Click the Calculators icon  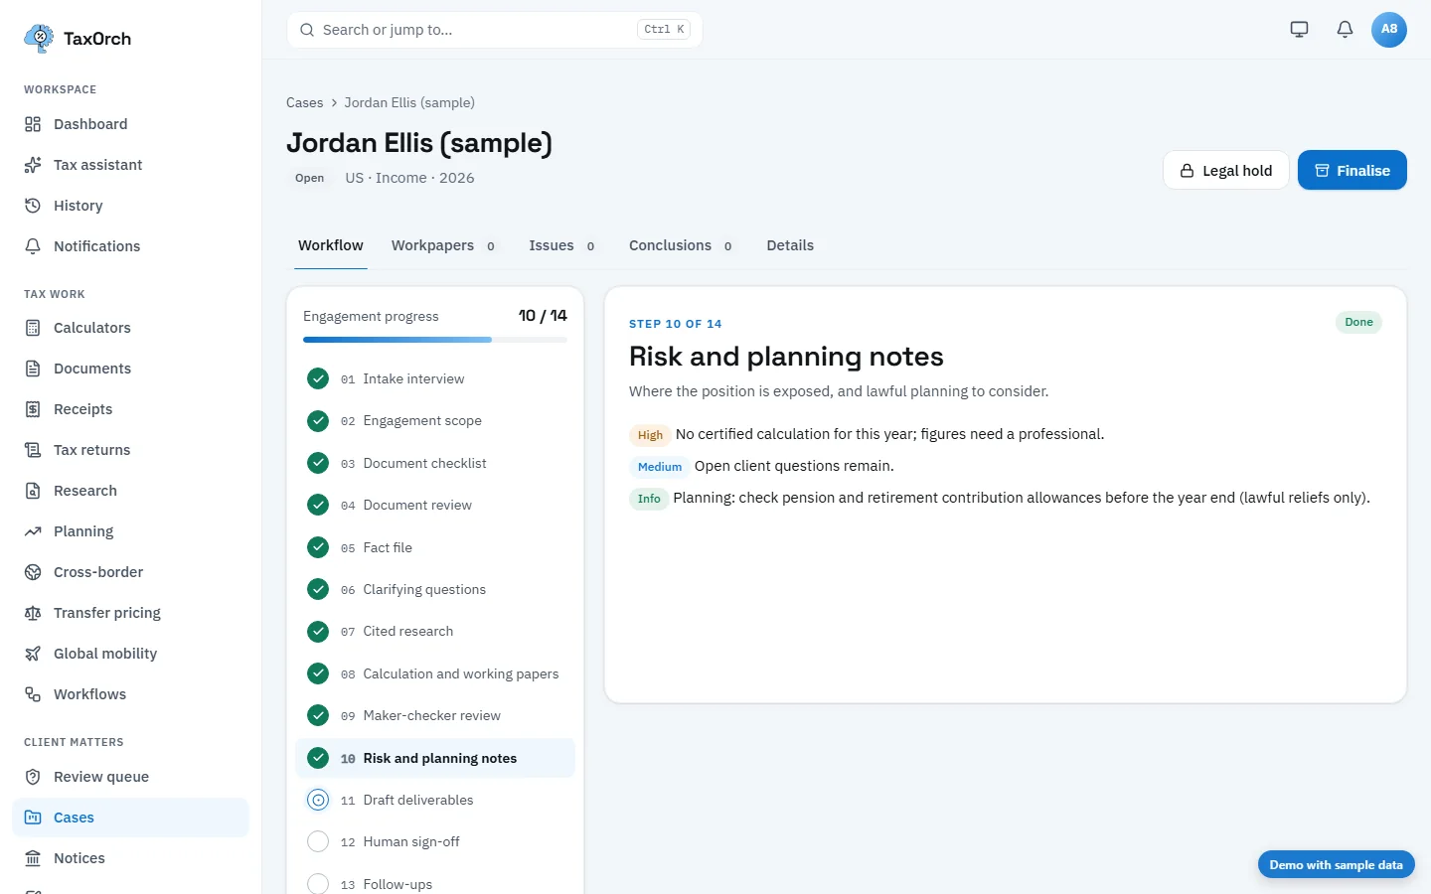click(x=33, y=328)
